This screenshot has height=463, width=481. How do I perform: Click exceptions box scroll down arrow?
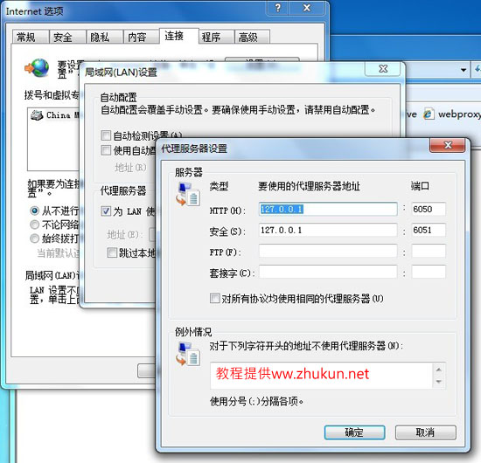click(x=439, y=382)
